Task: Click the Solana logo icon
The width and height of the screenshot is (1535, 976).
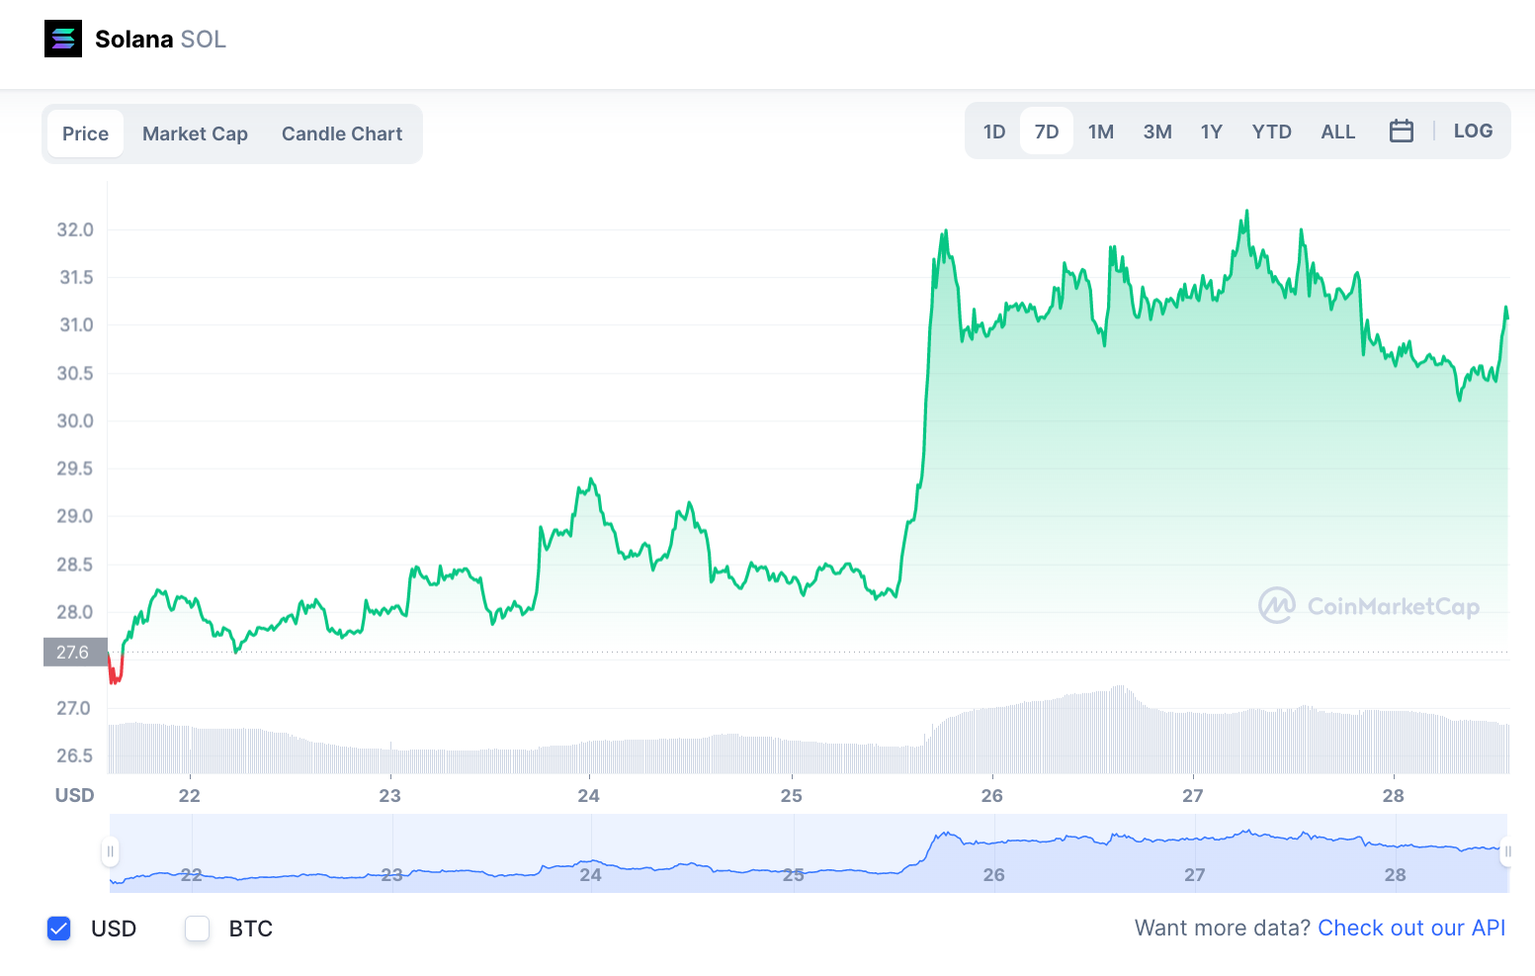Action: point(63,39)
